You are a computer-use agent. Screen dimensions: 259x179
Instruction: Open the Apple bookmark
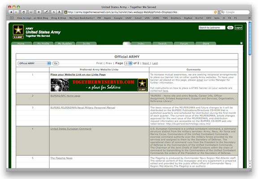[x=108, y=18]
